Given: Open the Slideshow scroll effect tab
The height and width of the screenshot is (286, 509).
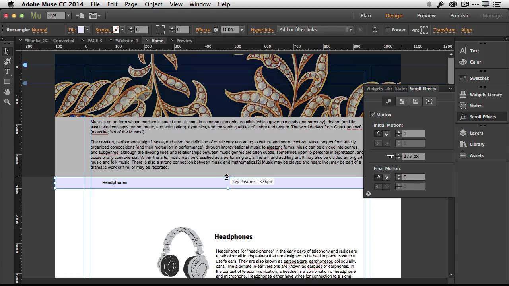Looking at the screenshot, I should 416,101.
